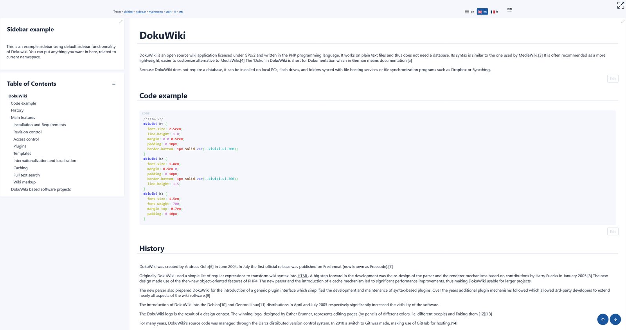Switch language to French (fr) flag
The width and height of the screenshot is (626, 330).
(494, 12)
